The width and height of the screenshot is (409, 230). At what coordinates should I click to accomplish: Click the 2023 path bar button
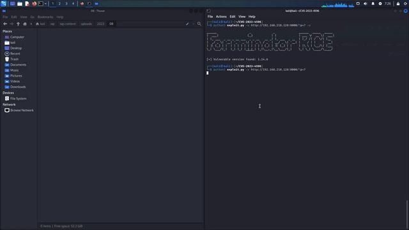100,24
